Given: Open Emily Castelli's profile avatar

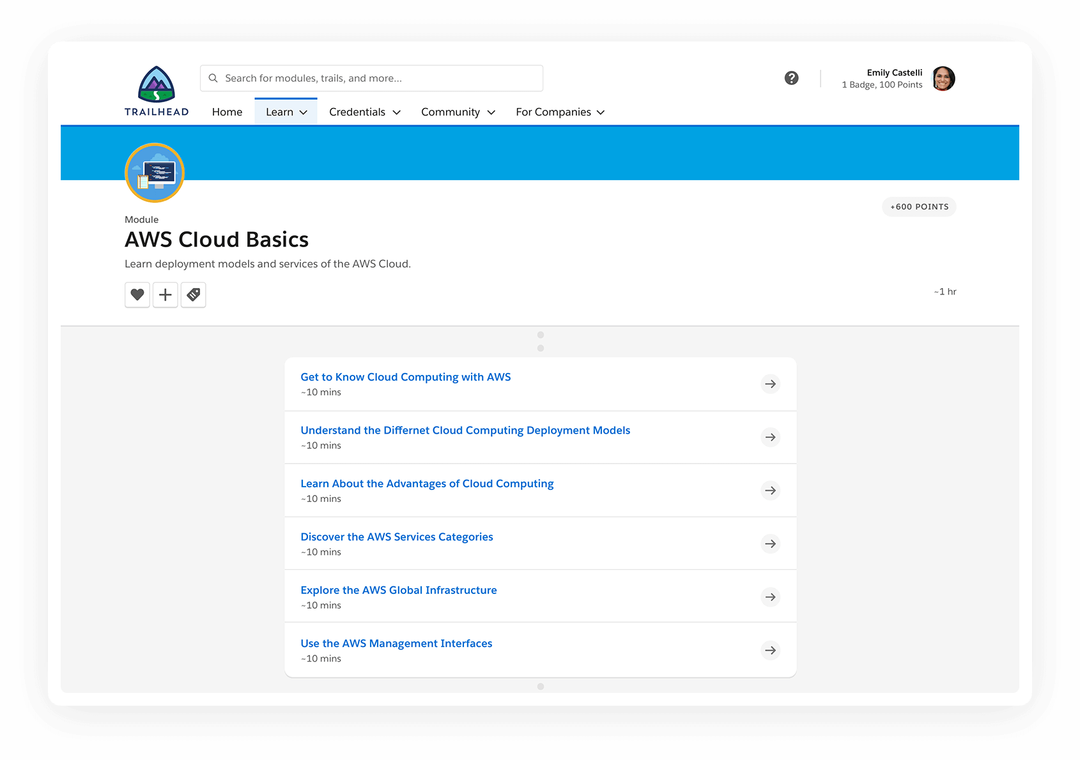Looking at the screenshot, I should tap(943, 79).
